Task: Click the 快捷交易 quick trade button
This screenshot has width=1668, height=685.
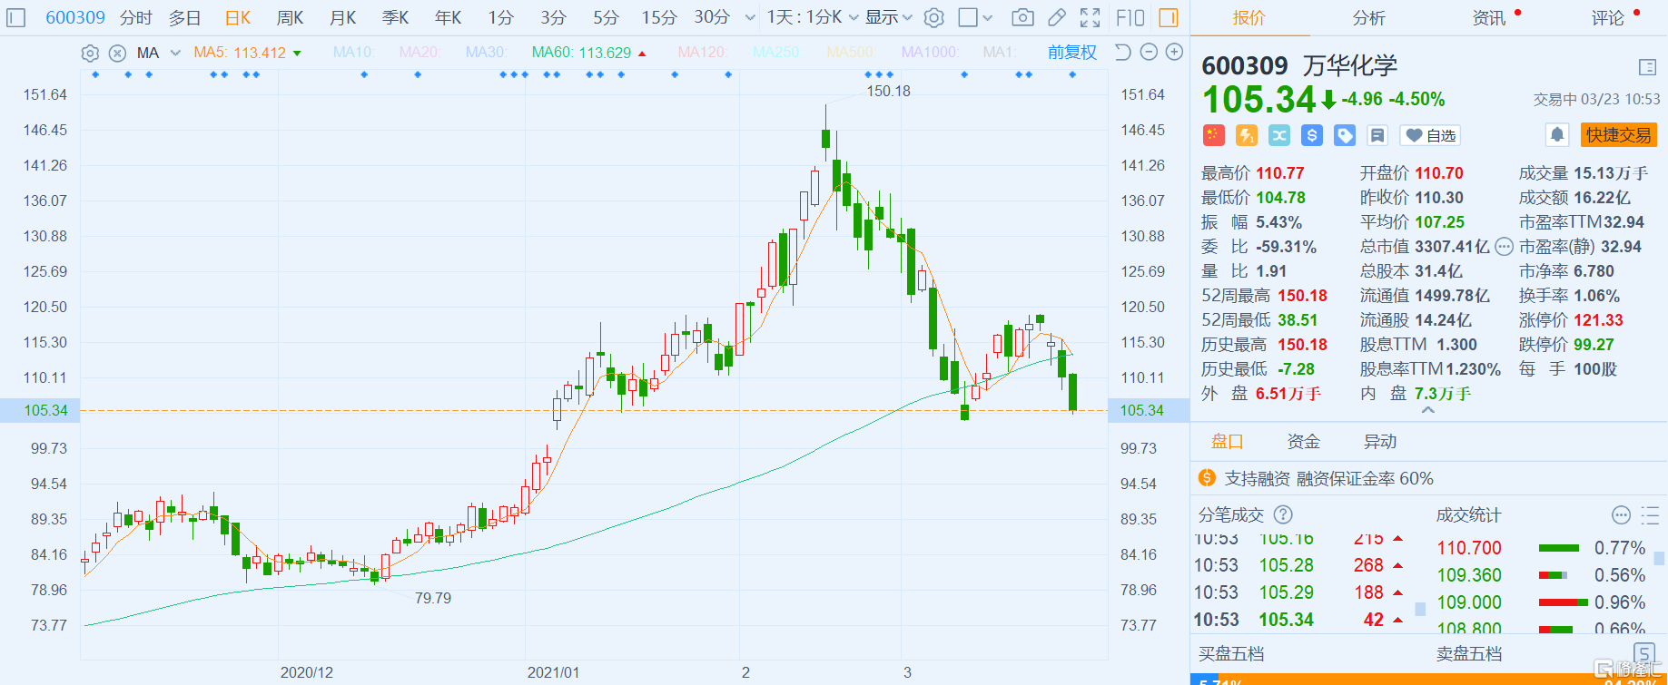Action: 1618,135
